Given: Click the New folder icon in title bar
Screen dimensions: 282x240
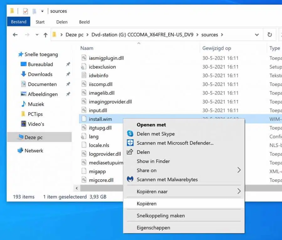Looking at the screenshot, I should (x=34, y=11).
